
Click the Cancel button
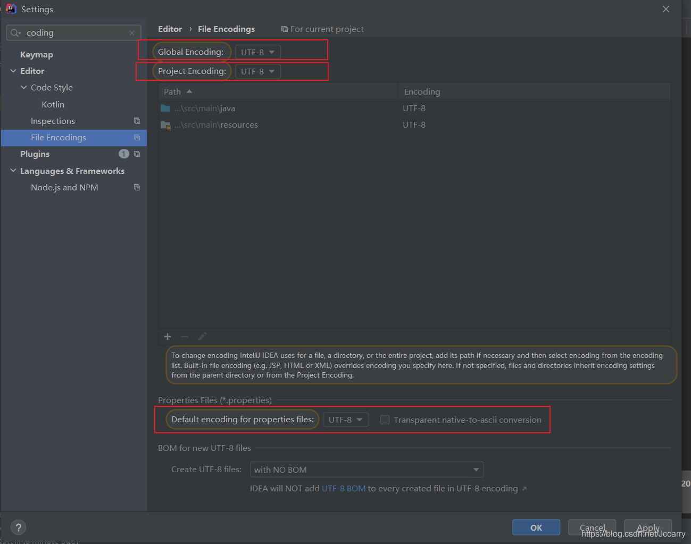592,528
